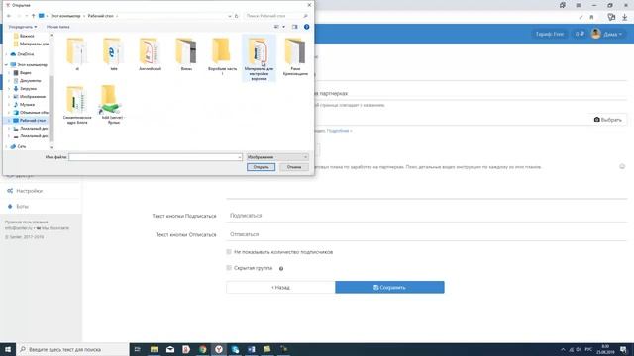Click the Назад button
634x356 pixels.
[x=280, y=288]
